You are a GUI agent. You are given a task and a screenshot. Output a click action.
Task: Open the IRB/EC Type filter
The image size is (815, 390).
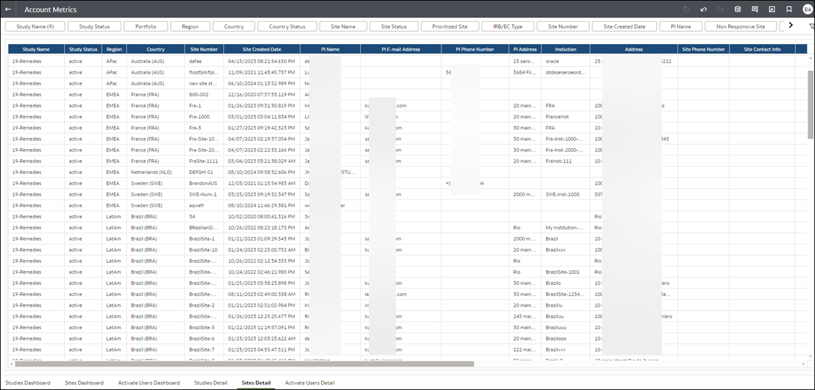coord(507,26)
